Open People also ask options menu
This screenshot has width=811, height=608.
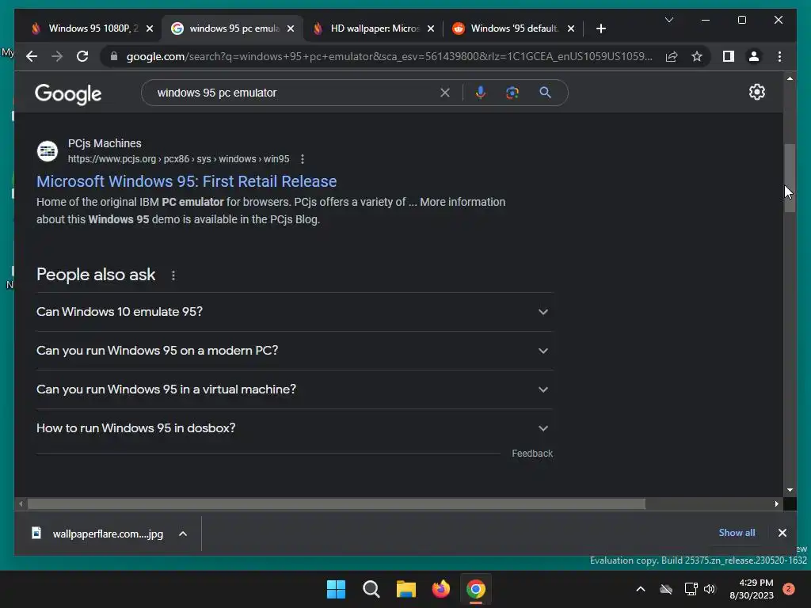click(x=173, y=275)
